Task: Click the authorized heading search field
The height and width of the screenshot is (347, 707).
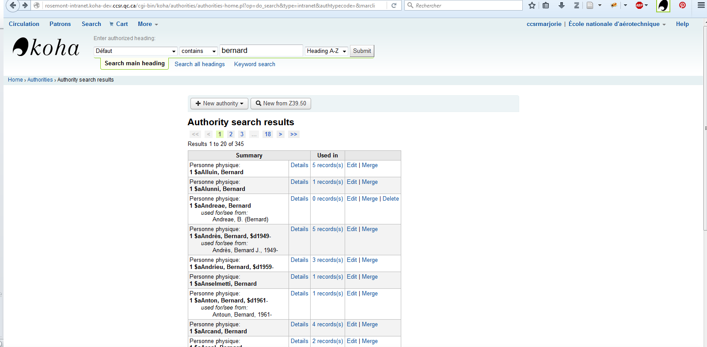Action: pyautogui.click(x=261, y=51)
